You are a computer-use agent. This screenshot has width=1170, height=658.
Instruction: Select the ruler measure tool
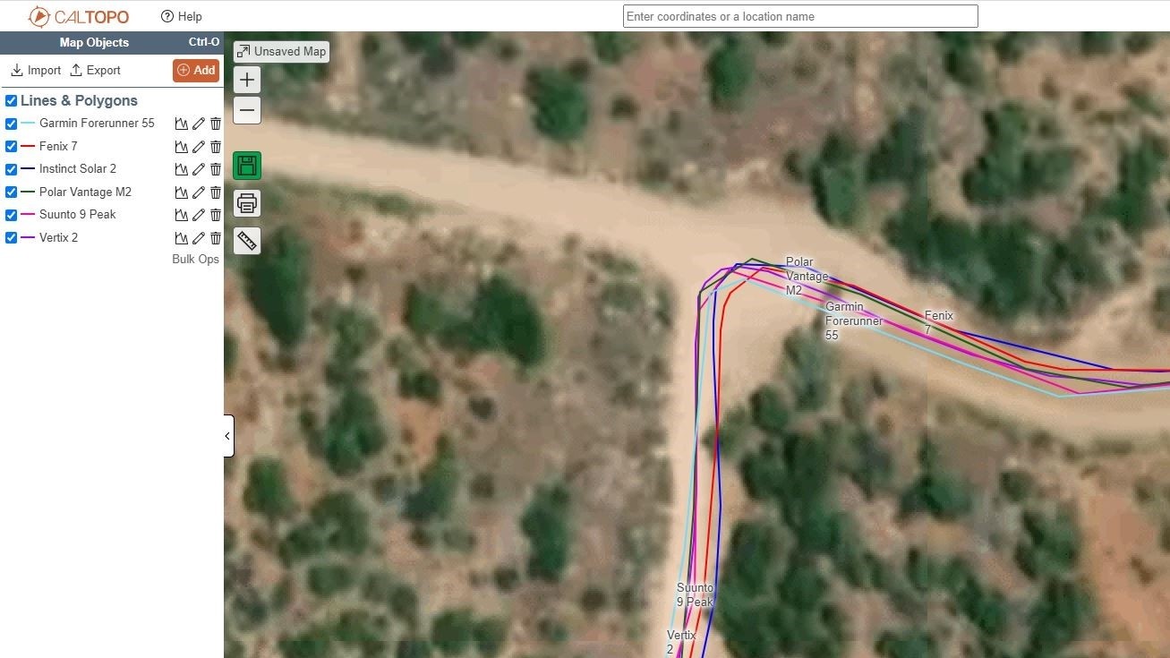click(247, 240)
